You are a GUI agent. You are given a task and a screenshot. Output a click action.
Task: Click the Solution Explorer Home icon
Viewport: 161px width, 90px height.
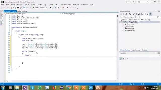(x=126, y=14)
